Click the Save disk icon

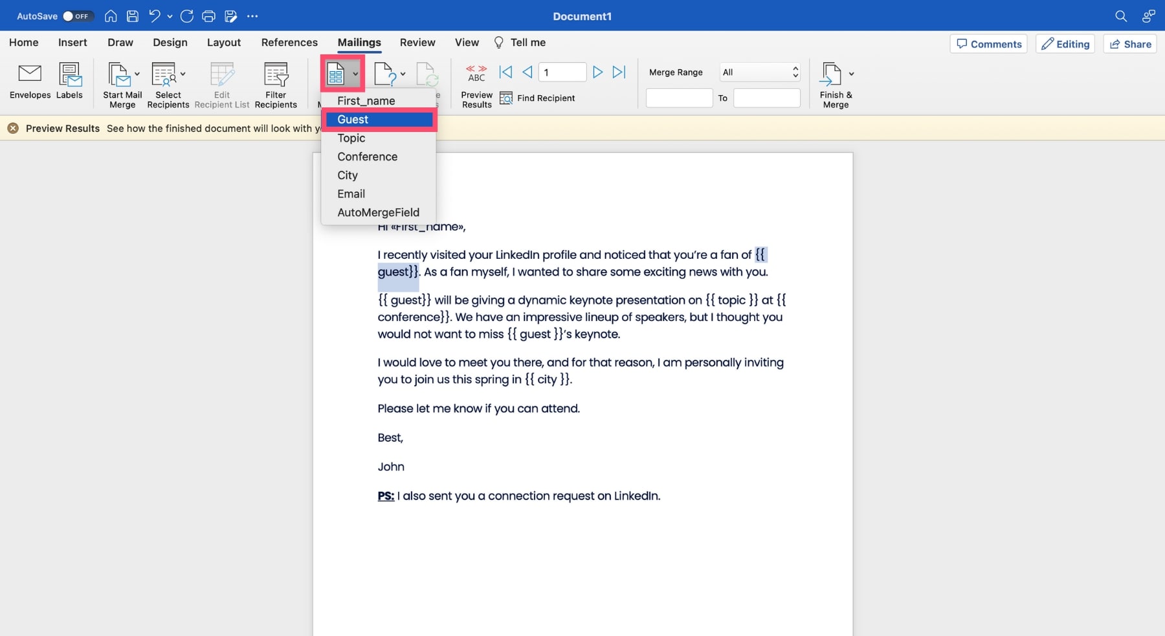(x=132, y=16)
